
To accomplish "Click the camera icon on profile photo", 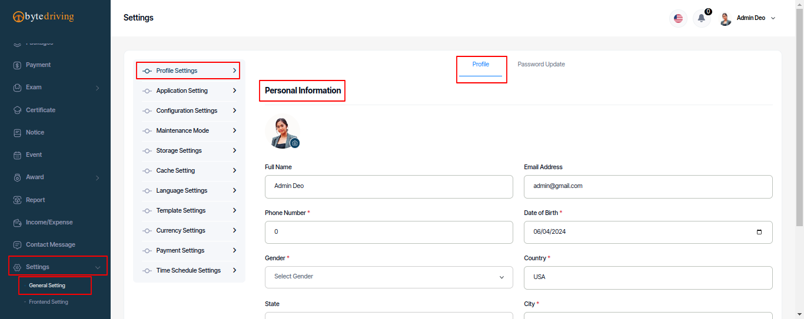I will [295, 143].
